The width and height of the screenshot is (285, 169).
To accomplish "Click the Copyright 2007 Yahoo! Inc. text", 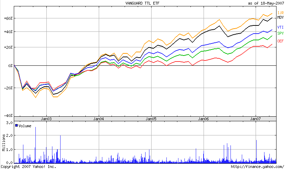I will (28, 167).
